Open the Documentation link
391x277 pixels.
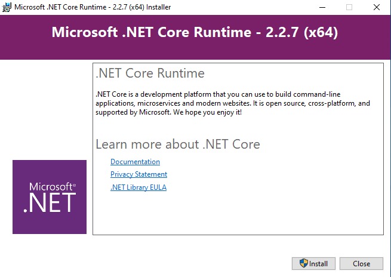[135, 162]
